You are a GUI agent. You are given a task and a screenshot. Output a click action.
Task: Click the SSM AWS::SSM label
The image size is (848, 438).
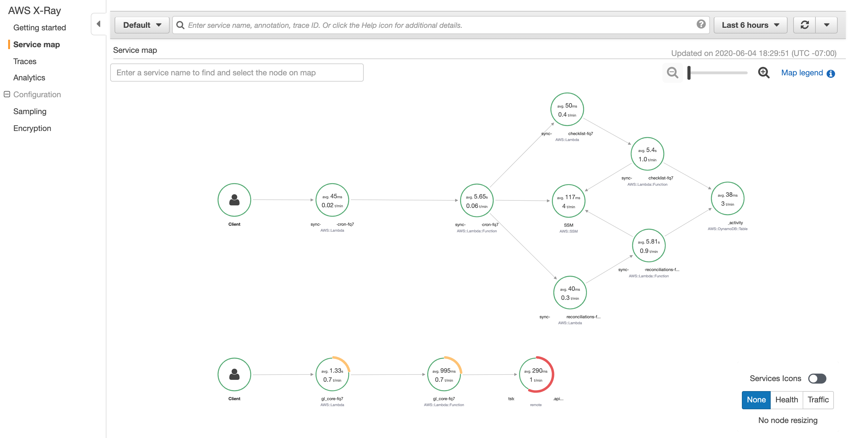click(568, 231)
